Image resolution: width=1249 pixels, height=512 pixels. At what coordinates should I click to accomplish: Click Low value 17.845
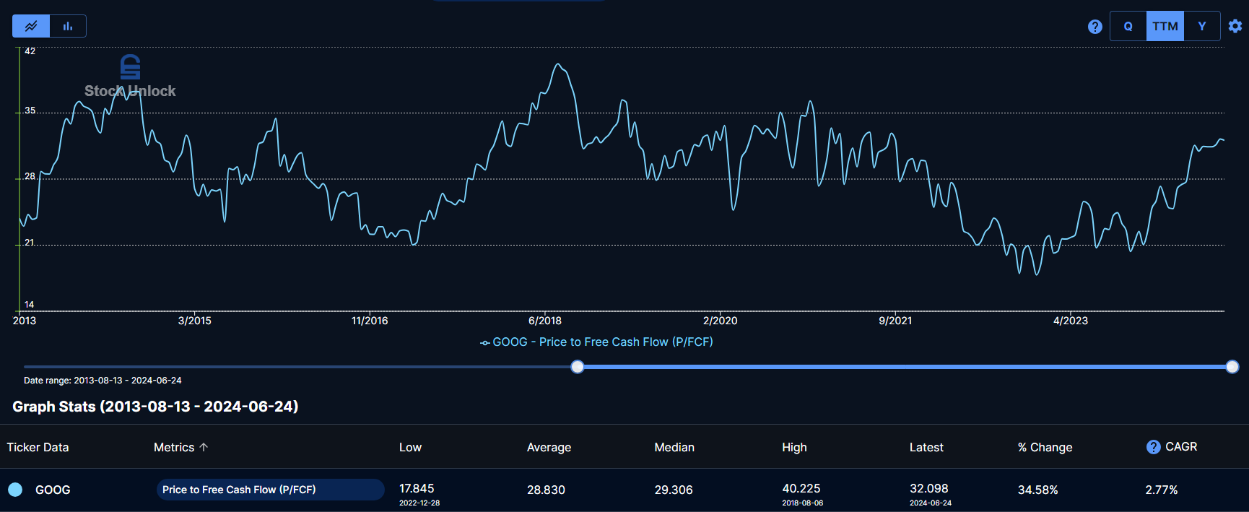pyautogui.click(x=417, y=488)
